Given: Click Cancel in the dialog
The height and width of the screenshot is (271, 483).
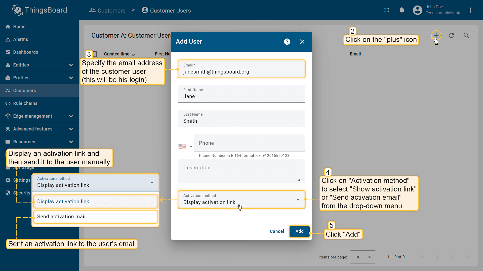Looking at the screenshot, I should pyautogui.click(x=277, y=231).
